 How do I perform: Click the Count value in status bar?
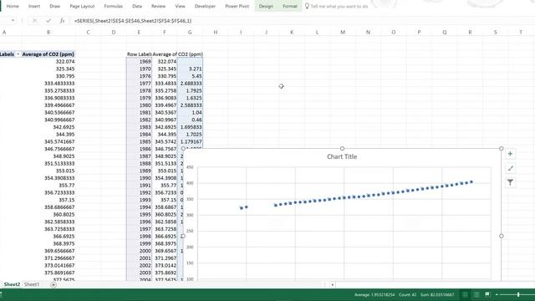pyautogui.click(x=407, y=294)
